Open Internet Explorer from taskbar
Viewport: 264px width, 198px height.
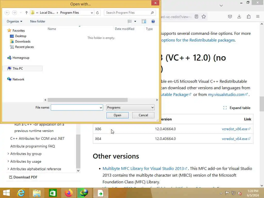pos(21,193)
